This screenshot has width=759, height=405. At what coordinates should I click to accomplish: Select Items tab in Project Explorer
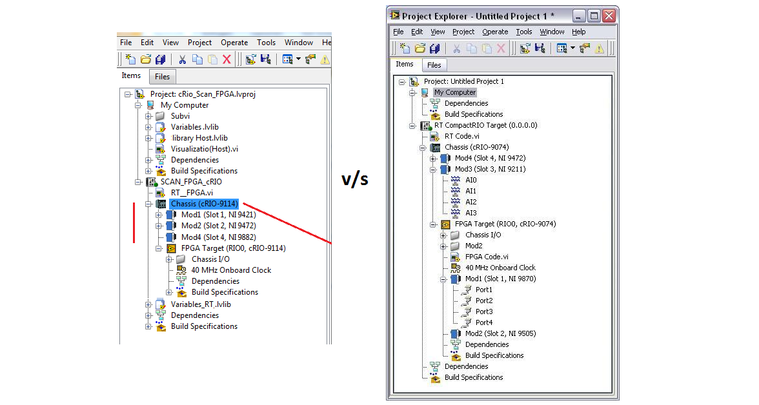pos(405,64)
